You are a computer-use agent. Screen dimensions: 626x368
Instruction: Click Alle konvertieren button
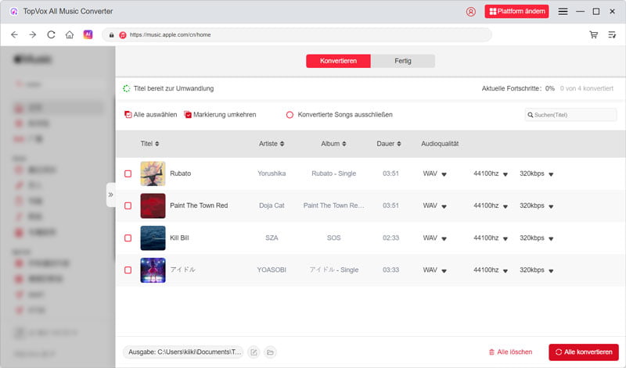click(x=584, y=352)
